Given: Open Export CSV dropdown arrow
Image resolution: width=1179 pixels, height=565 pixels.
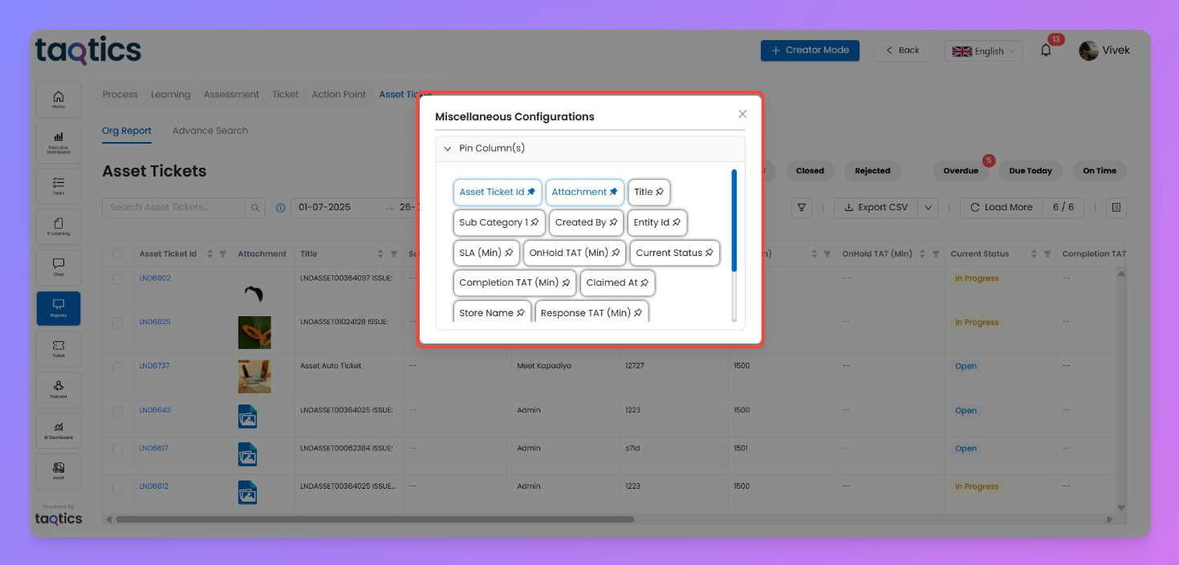Looking at the screenshot, I should (928, 207).
